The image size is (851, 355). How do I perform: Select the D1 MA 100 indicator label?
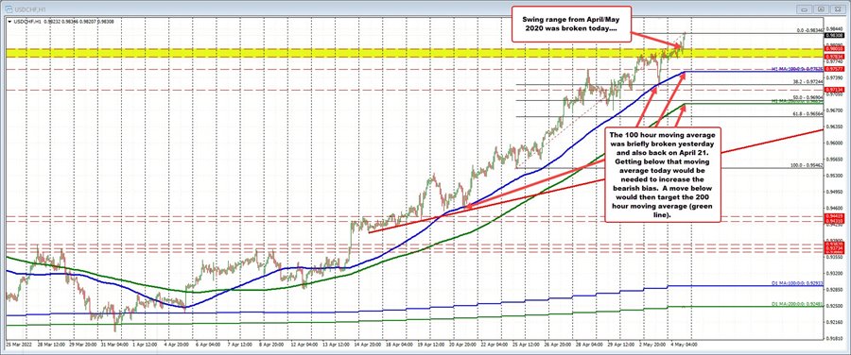coord(797,283)
